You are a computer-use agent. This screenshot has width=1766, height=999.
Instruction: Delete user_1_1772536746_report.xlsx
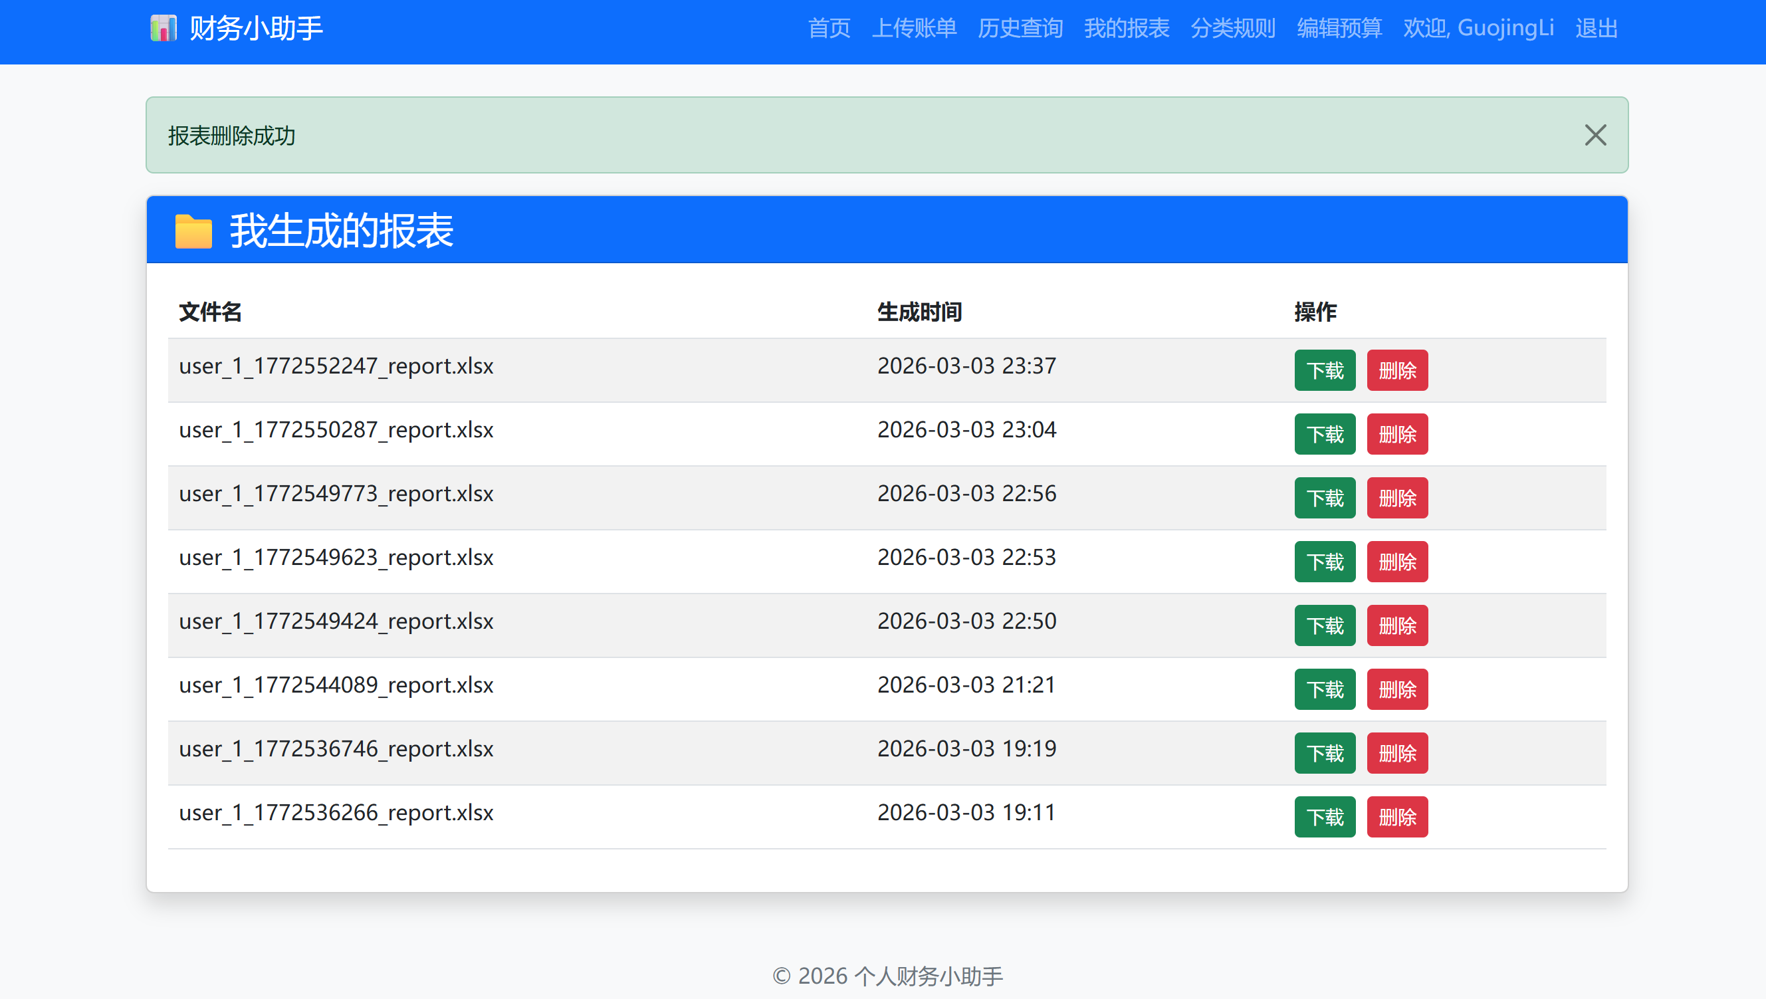1397,753
